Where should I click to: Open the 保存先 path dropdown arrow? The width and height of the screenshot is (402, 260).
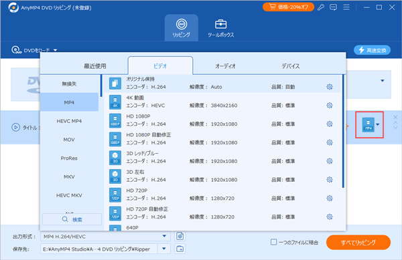164,249
